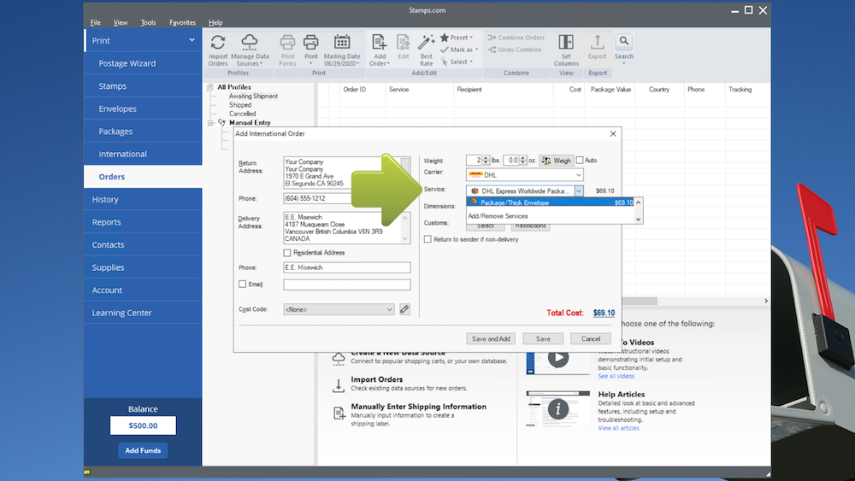
Task: Select Shipped tree item
Action: (240, 105)
